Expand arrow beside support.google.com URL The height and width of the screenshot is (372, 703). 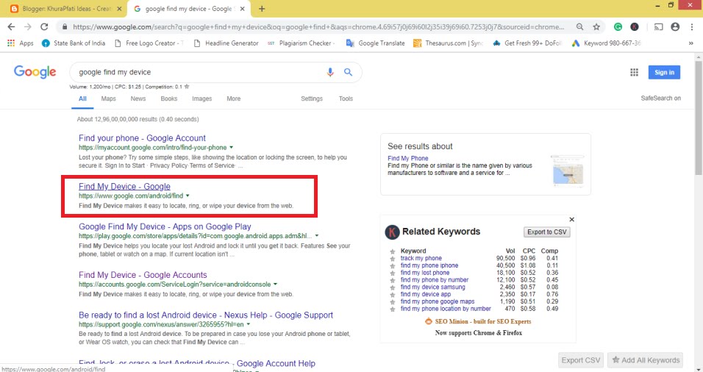pos(249,324)
